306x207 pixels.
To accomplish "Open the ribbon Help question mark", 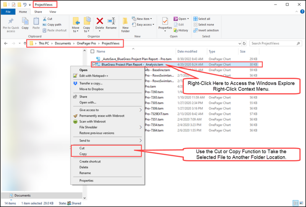I will [x=302, y=12].
